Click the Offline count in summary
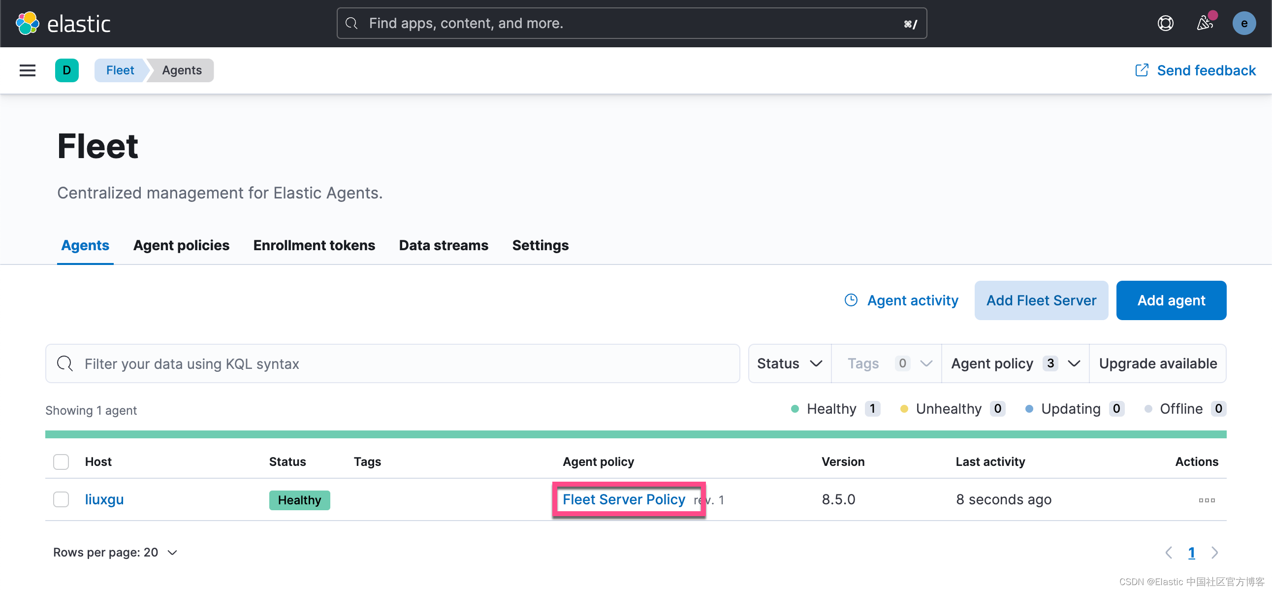The image size is (1272, 591). pyautogui.click(x=1218, y=408)
